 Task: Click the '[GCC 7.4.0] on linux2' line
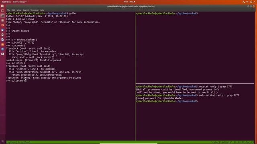tap(20, 19)
